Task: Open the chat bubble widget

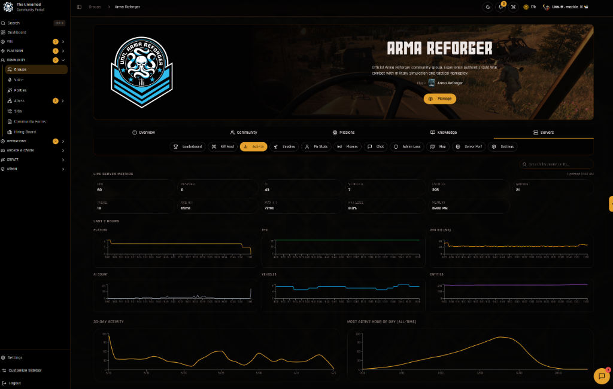Action: pyautogui.click(x=601, y=376)
